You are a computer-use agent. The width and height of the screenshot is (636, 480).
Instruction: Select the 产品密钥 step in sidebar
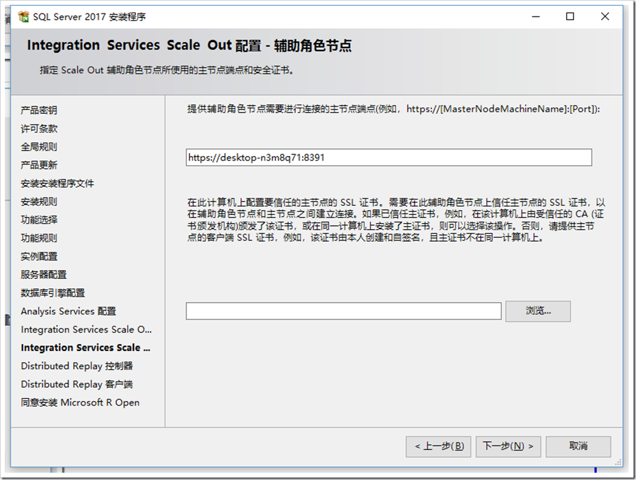tap(39, 110)
